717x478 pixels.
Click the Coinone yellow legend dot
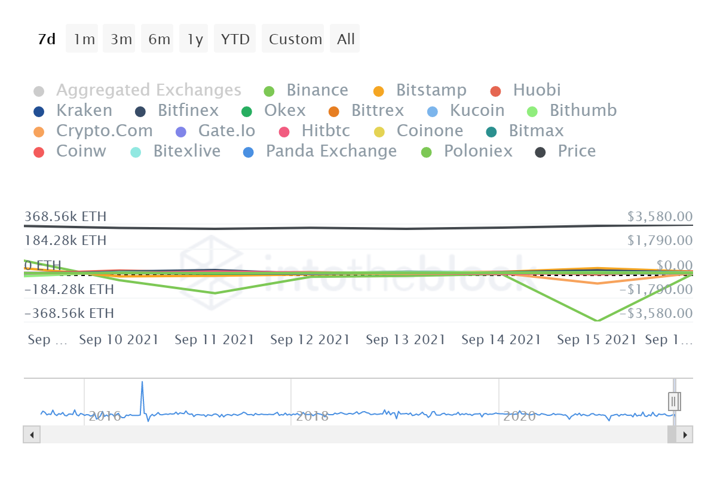pyautogui.click(x=380, y=131)
